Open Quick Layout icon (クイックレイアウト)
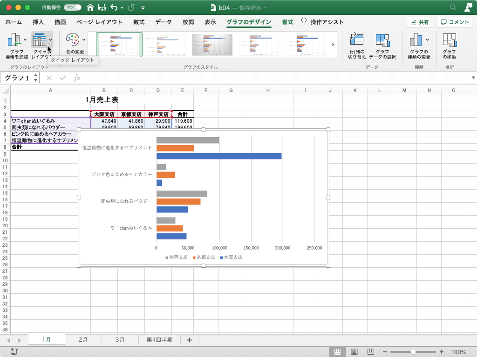 tap(39, 40)
